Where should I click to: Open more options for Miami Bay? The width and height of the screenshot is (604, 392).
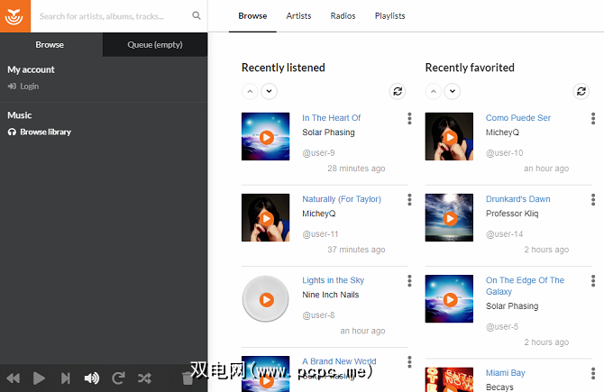coord(593,373)
